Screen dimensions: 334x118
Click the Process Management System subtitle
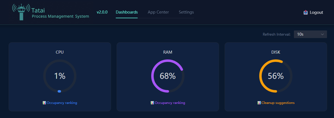click(60, 17)
